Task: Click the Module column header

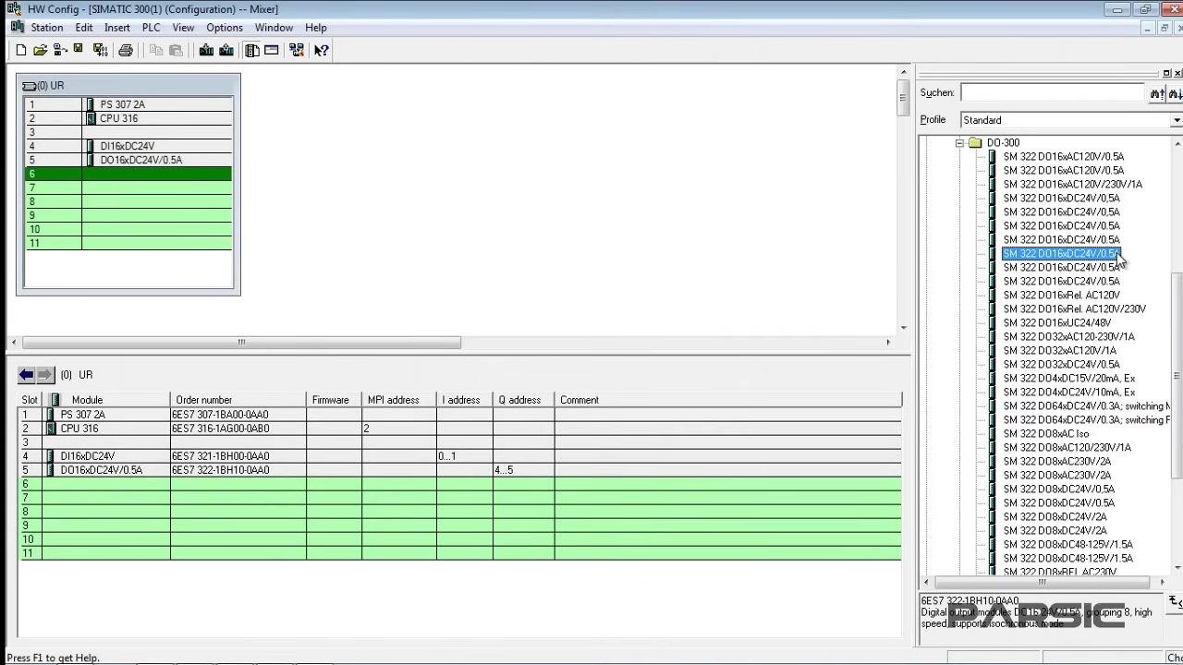Action: pos(106,400)
